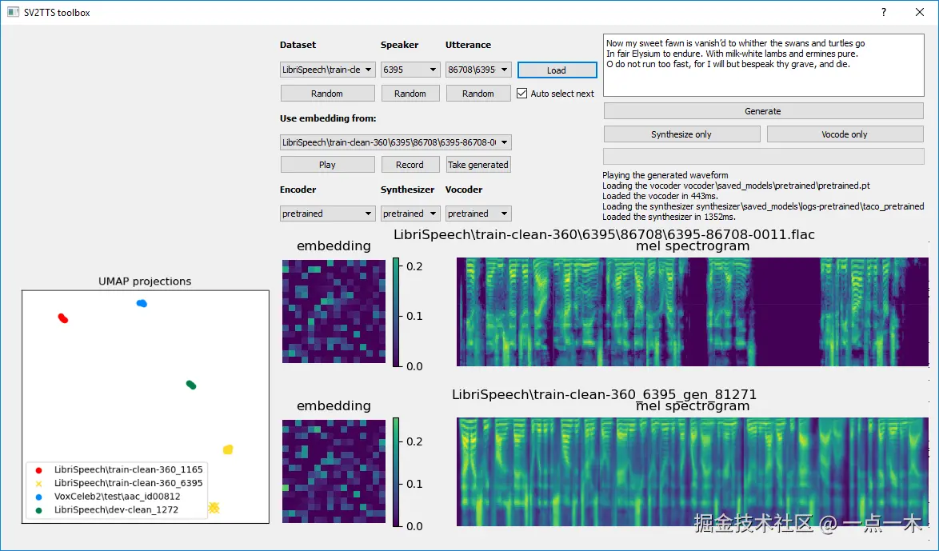
Task: Click the Load button
Action: 557,70
